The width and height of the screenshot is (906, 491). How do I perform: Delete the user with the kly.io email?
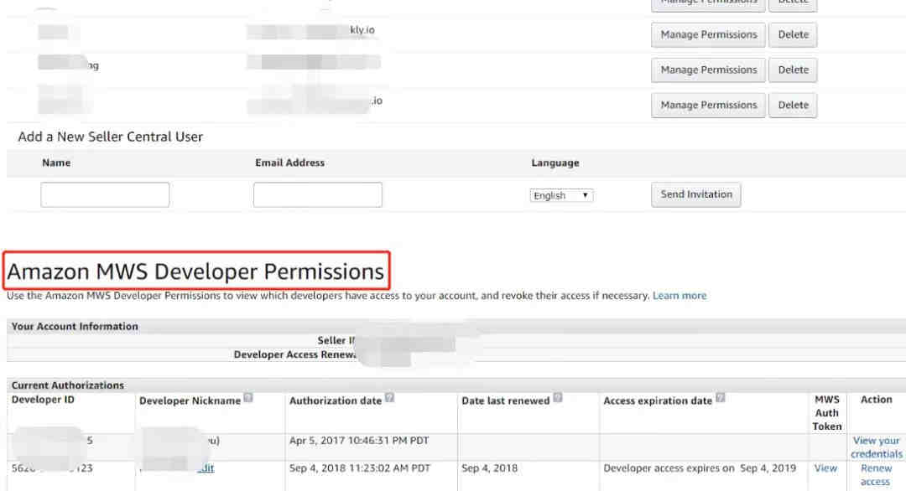click(x=793, y=34)
